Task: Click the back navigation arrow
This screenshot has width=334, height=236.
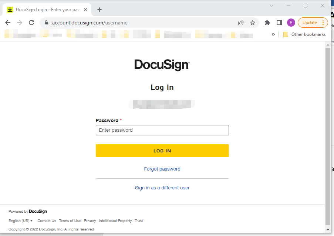Action: coord(8,23)
